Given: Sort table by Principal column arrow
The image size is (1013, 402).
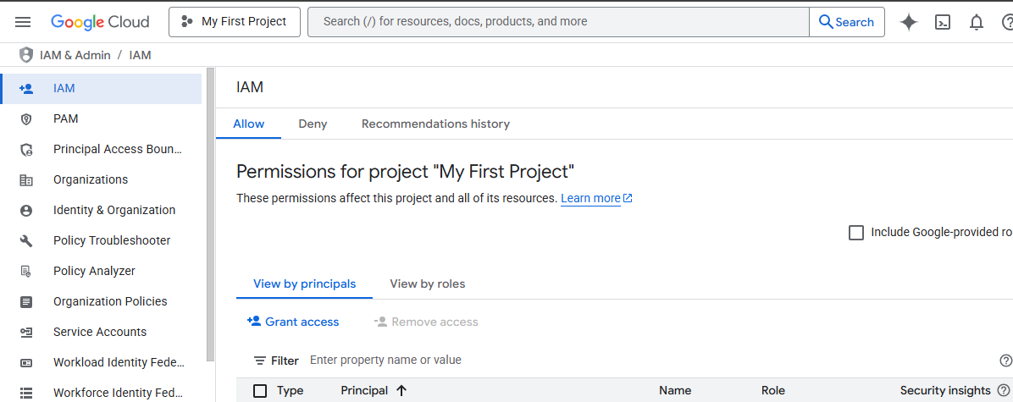Looking at the screenshot, I should click(401, 391).
